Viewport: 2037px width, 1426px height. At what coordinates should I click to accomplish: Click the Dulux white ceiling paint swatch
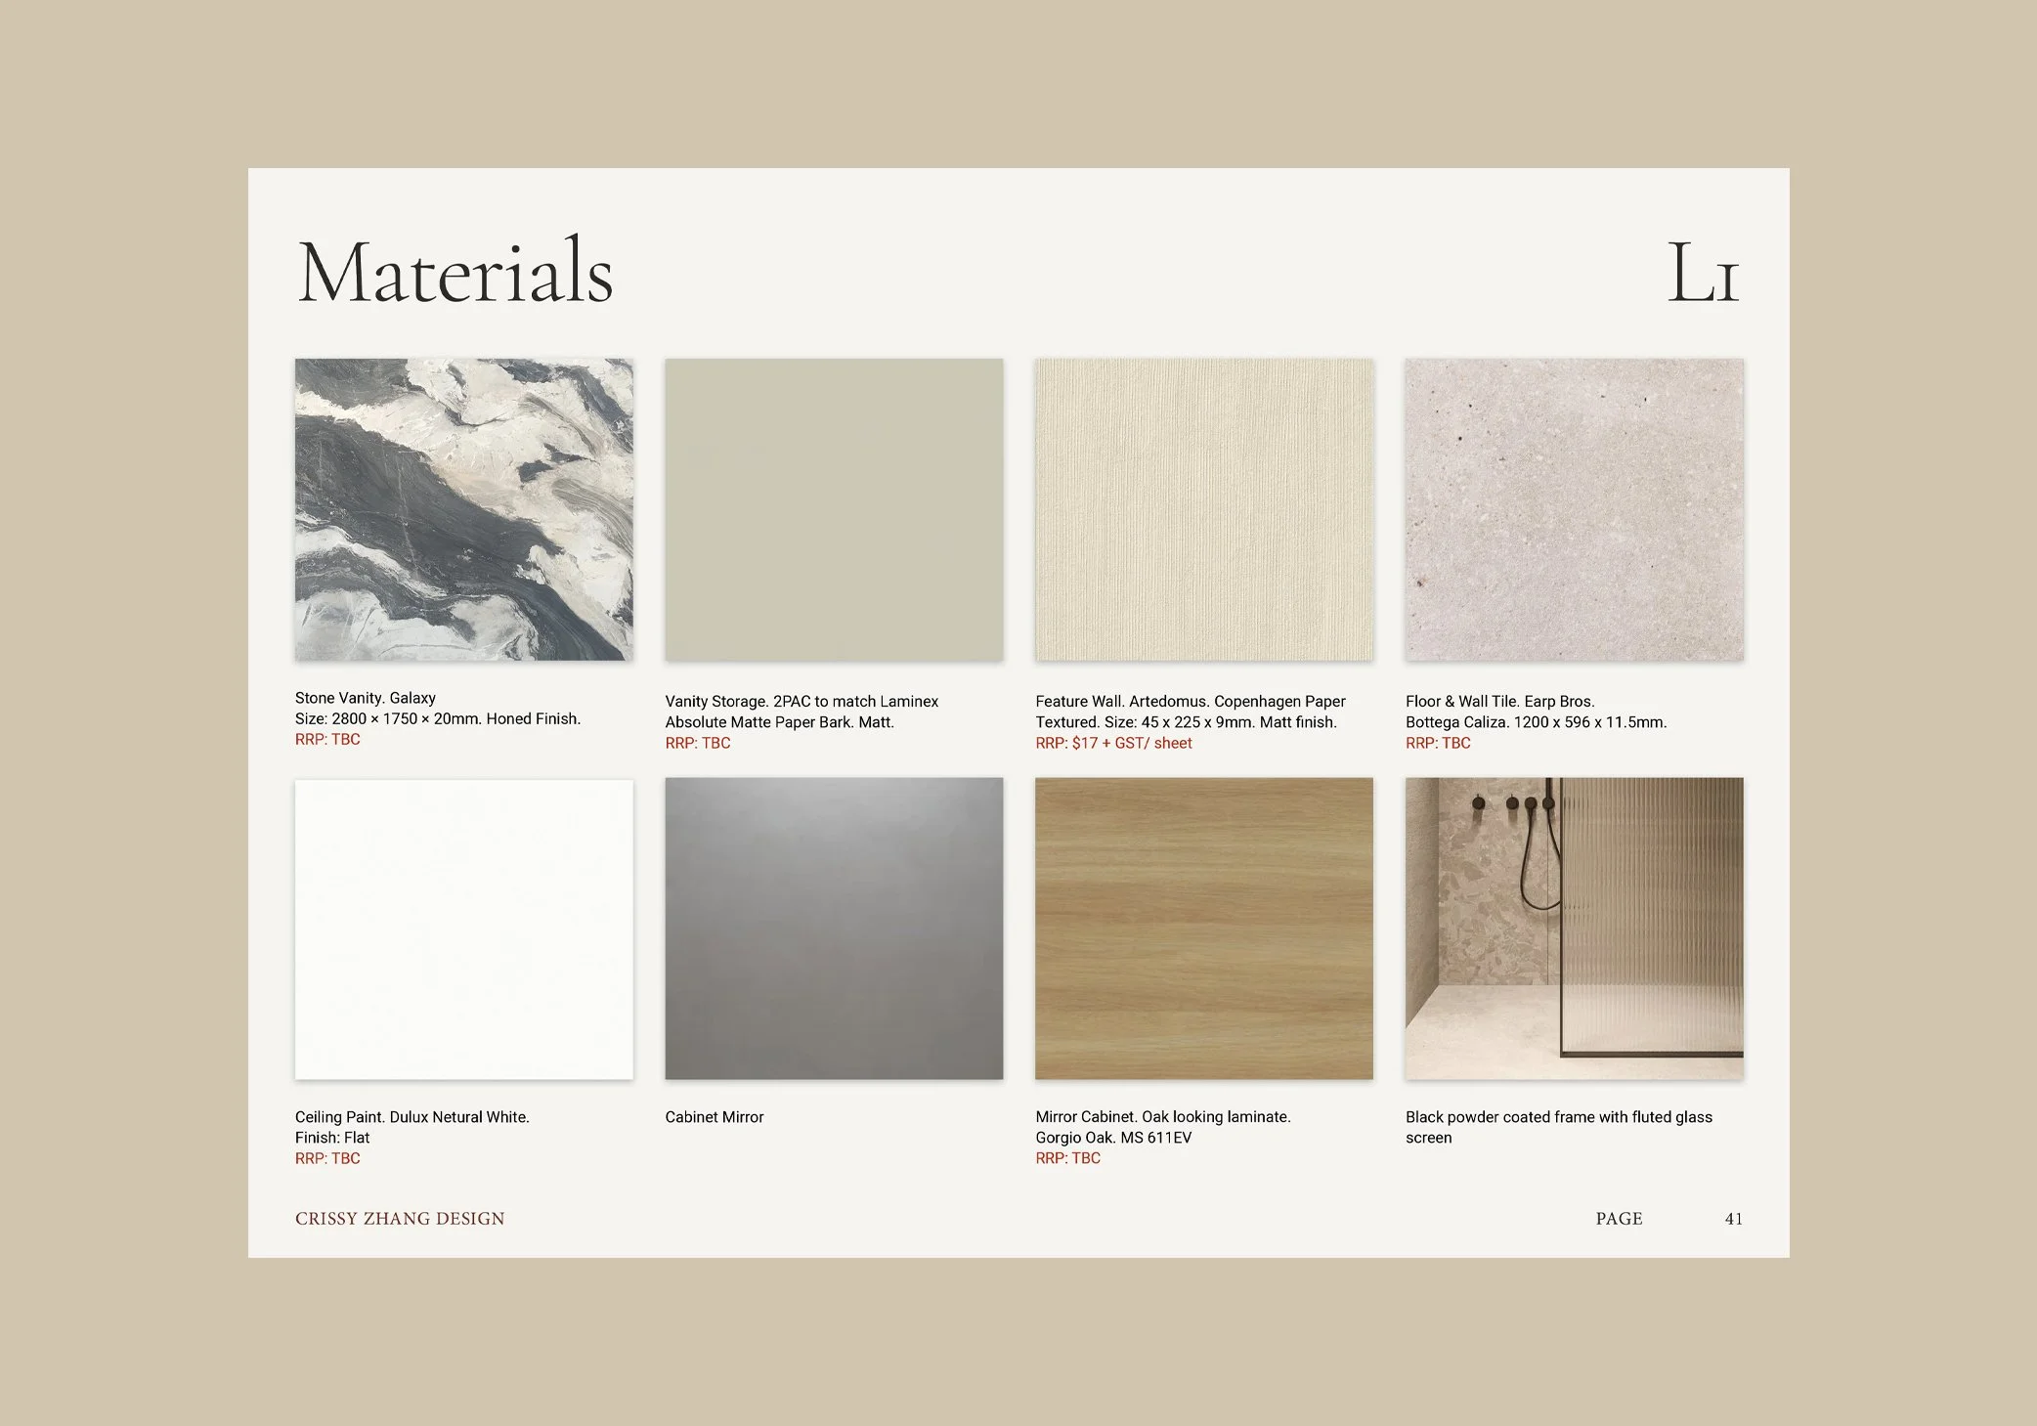click(x=463, y=929)
